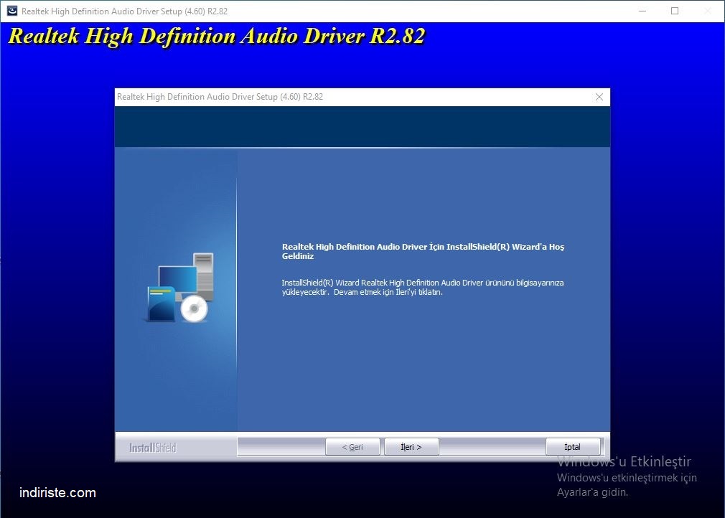Maximize the outer Realtek setup window
Viewport: 725px width, 518px height.
[675, 11]
